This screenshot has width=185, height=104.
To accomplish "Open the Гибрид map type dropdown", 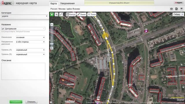I will [x=178, y=14].
